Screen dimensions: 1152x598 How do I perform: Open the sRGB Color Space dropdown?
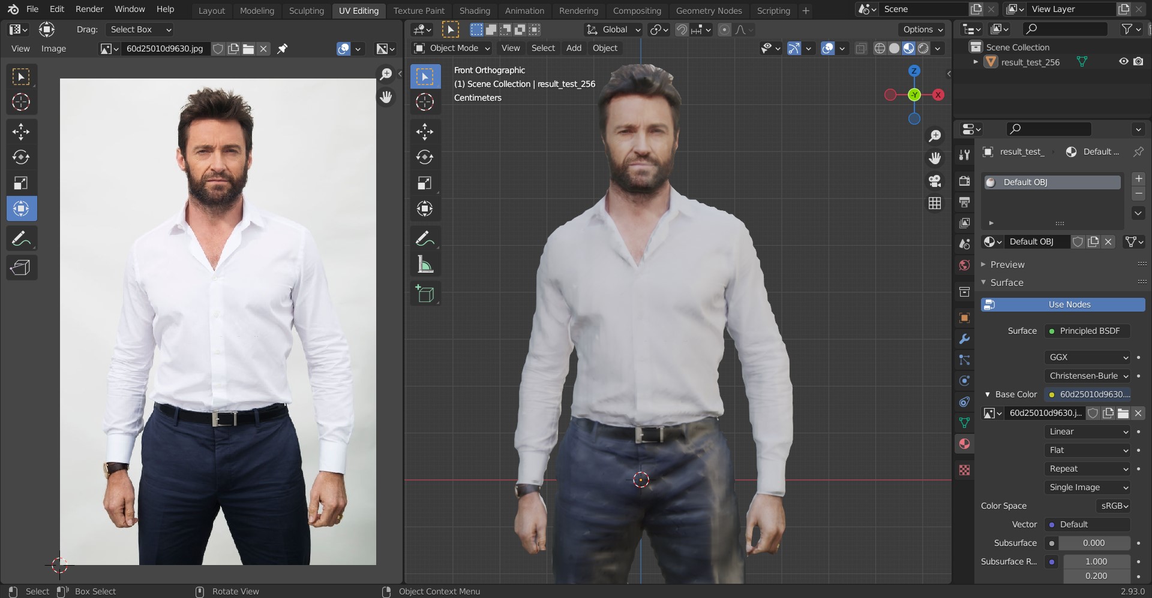pos(1114,506)
